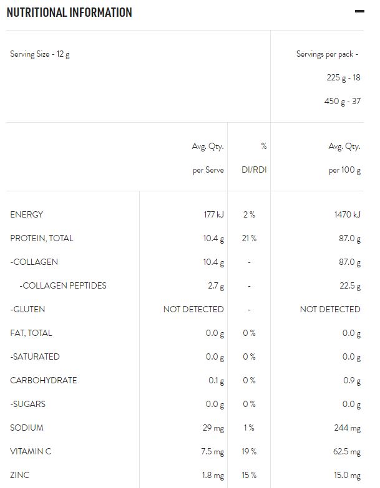Viewport: 380px width, 488px height.
Task: Click the ZINC row label
Action: 20,475
